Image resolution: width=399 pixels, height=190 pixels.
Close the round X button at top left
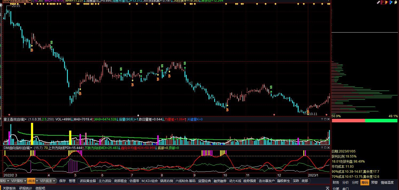[x=1, y=5]
